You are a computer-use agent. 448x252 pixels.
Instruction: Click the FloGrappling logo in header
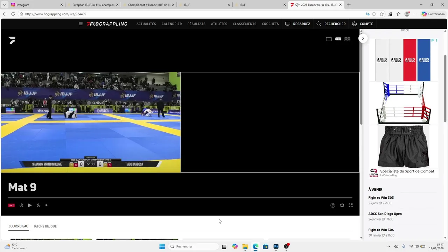(x=107, y=24)
